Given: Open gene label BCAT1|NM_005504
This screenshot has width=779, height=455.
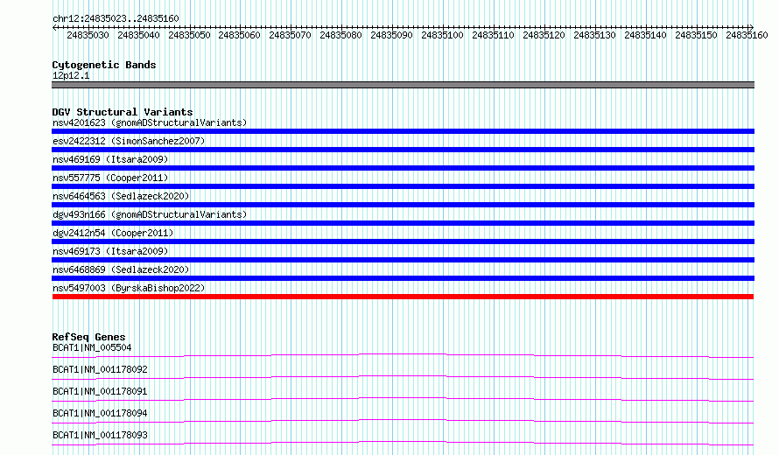Looking at the screenshot, I should click(x=92, y=347).
